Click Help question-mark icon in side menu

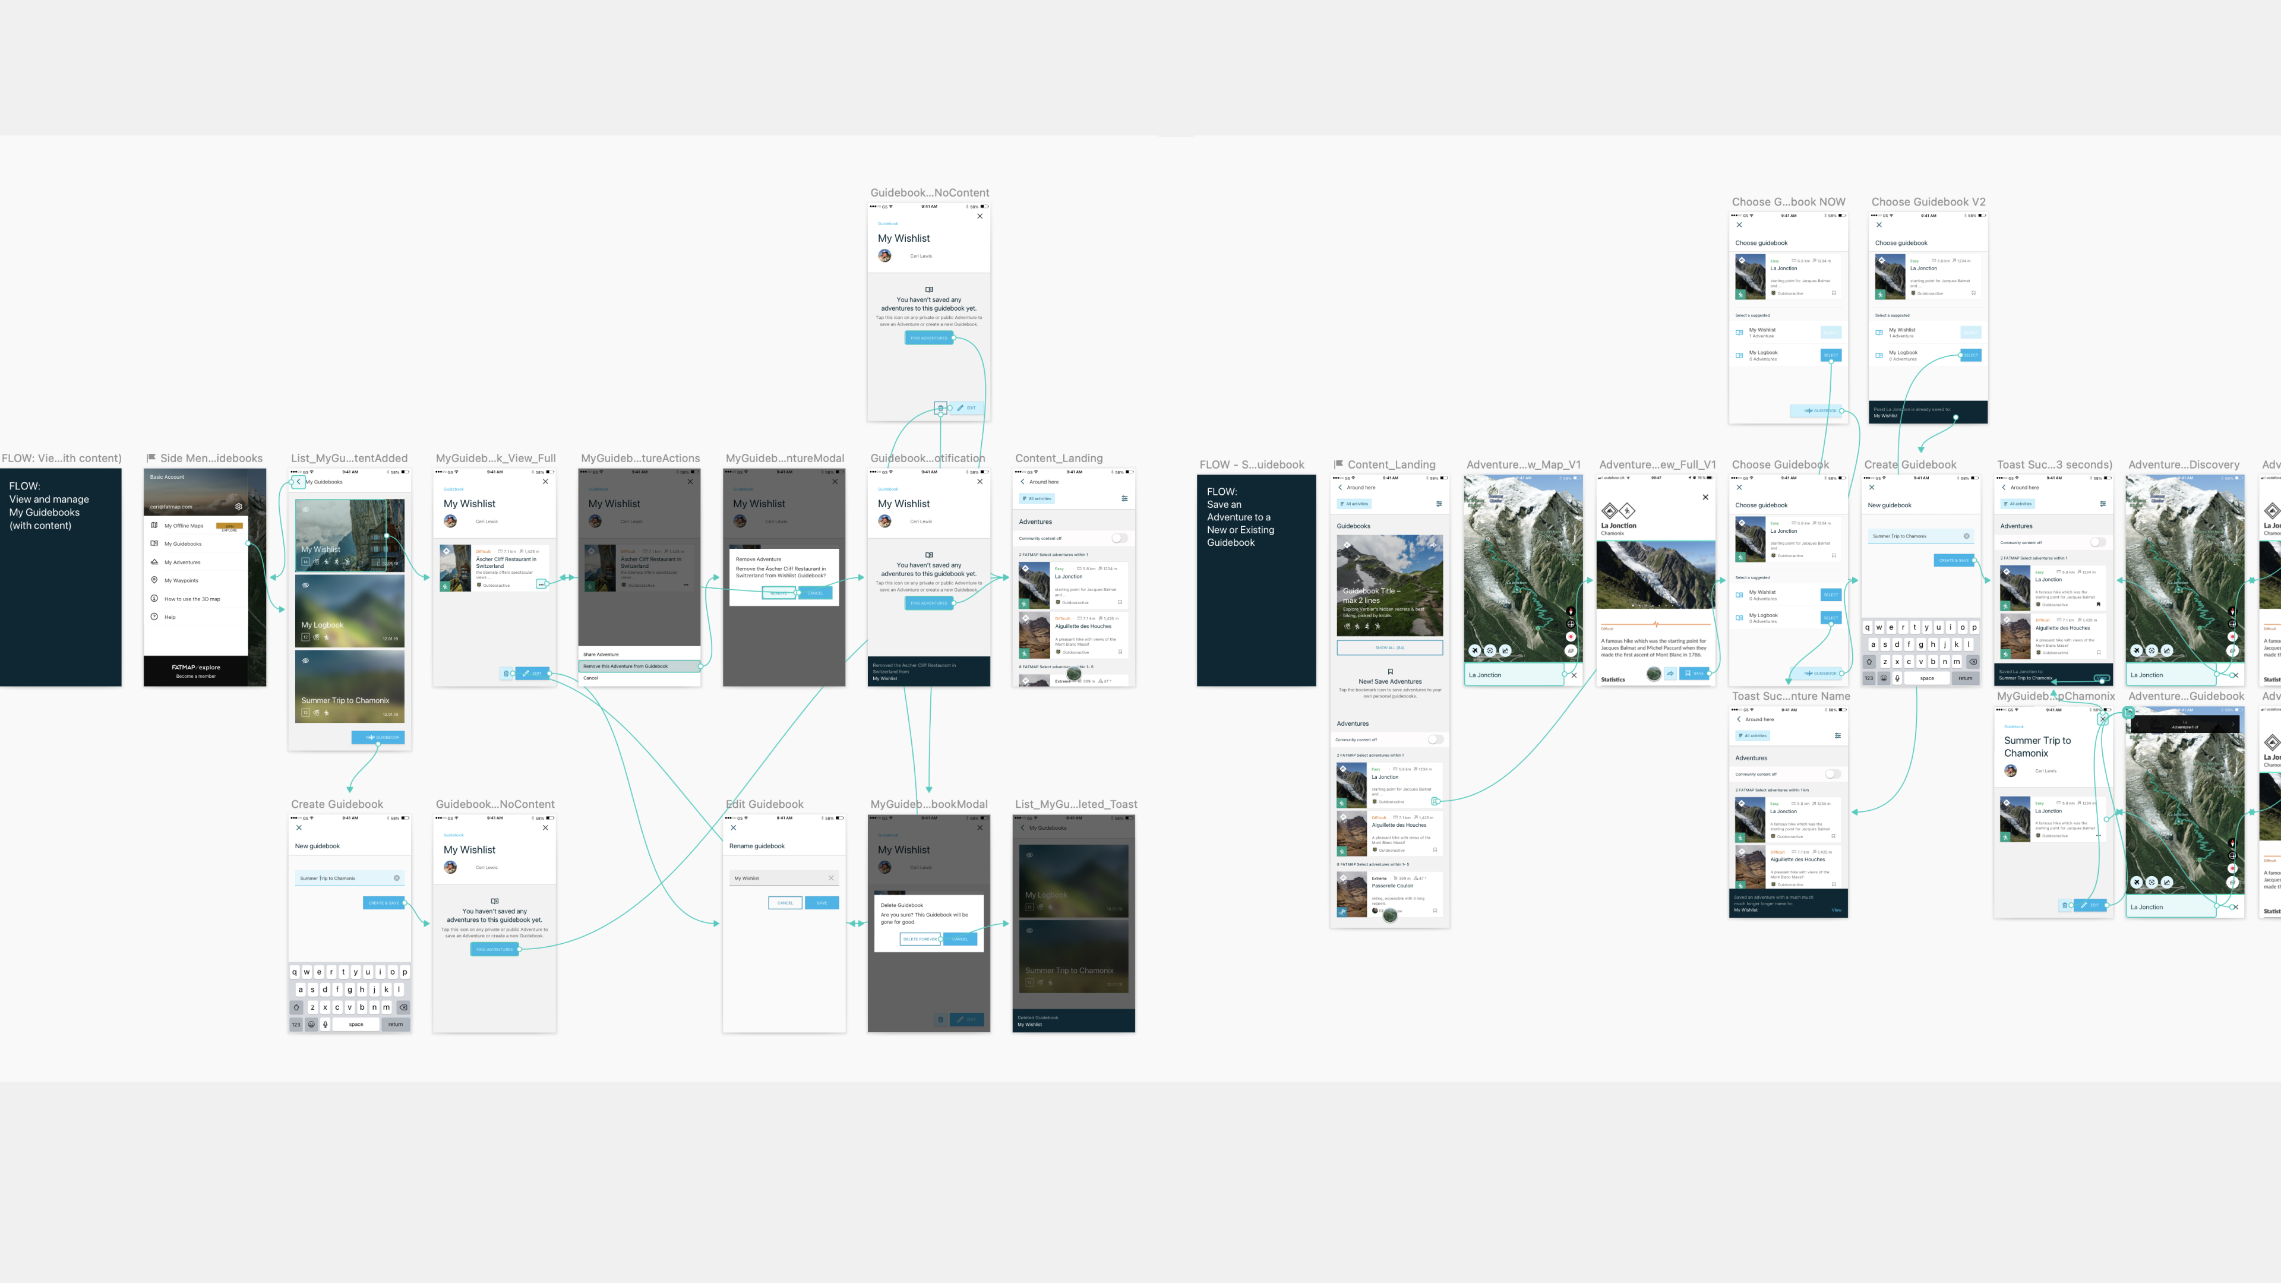point(154,617)
